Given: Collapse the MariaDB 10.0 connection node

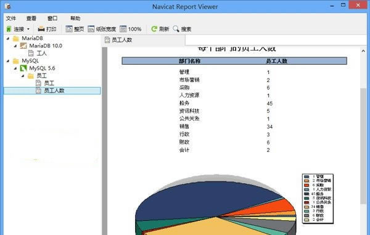Looking at the screenshot, I should point(15,46).
